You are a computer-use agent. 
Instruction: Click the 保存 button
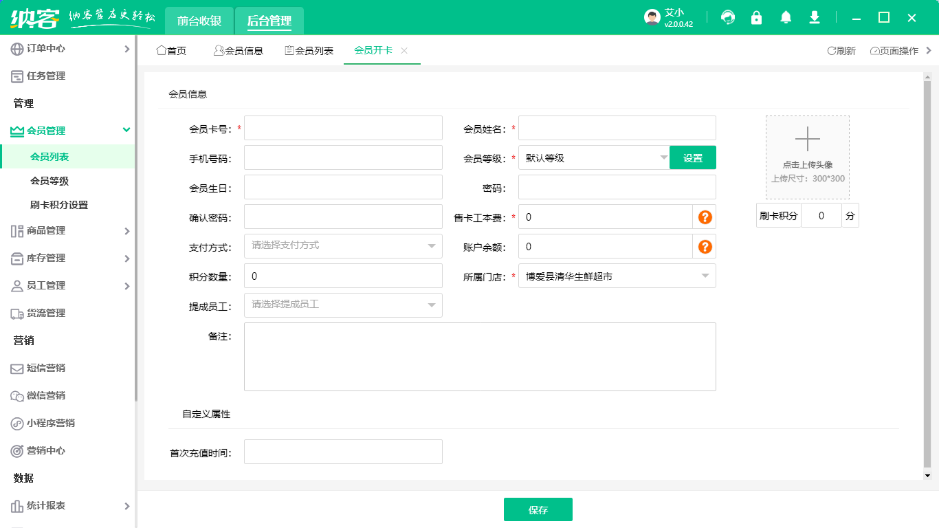[538, 509]
